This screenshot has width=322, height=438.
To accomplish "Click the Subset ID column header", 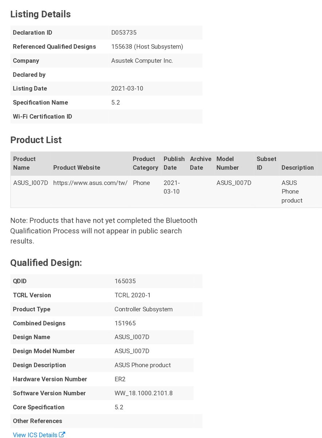I will pyautogui.click(x=267, y=163).
